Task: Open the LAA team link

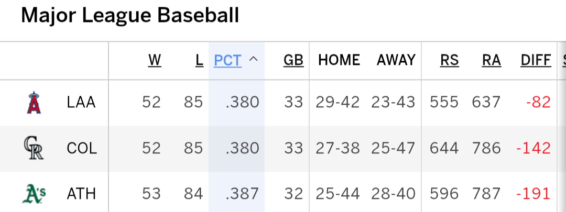Action: click(81, 103)
